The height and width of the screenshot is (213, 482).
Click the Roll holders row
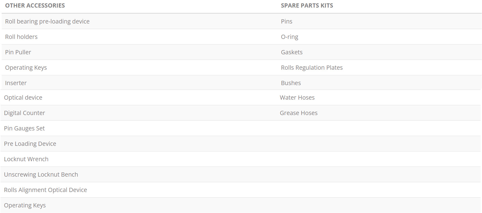pos(21,37)
